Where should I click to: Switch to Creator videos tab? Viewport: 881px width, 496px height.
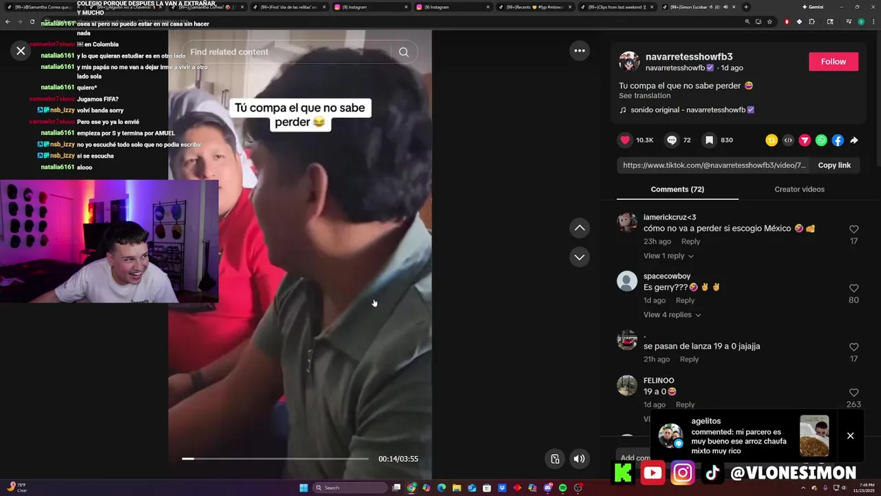[799, 189]
